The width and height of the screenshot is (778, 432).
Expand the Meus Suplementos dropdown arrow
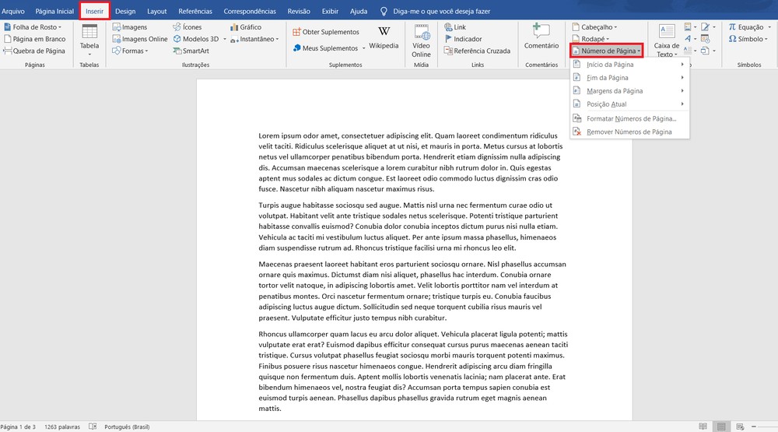click(x=363, y=48)
